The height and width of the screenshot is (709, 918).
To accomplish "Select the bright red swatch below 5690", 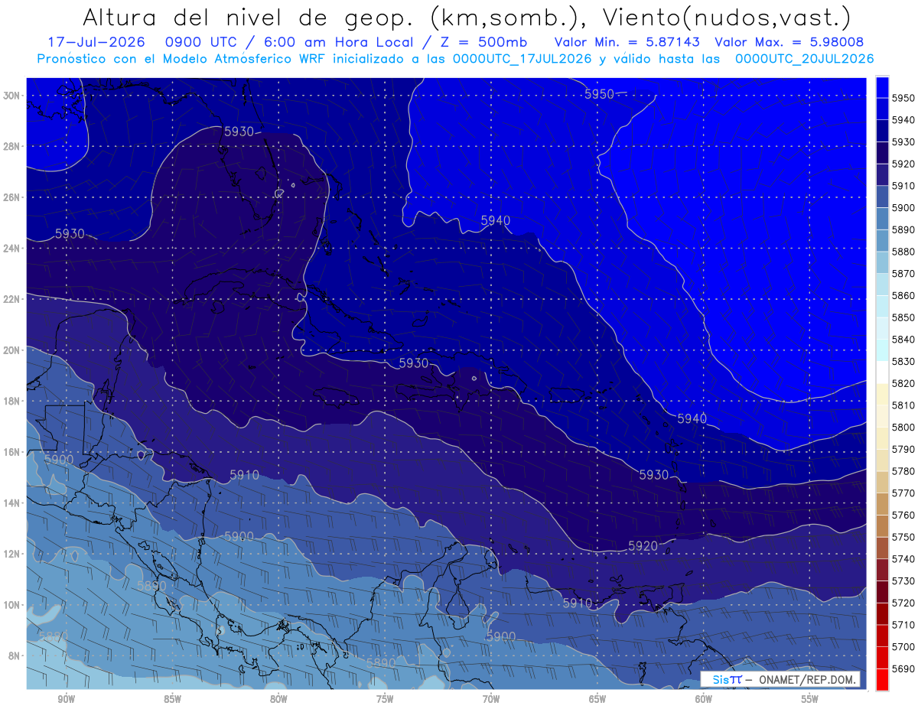I will (882, 679).
